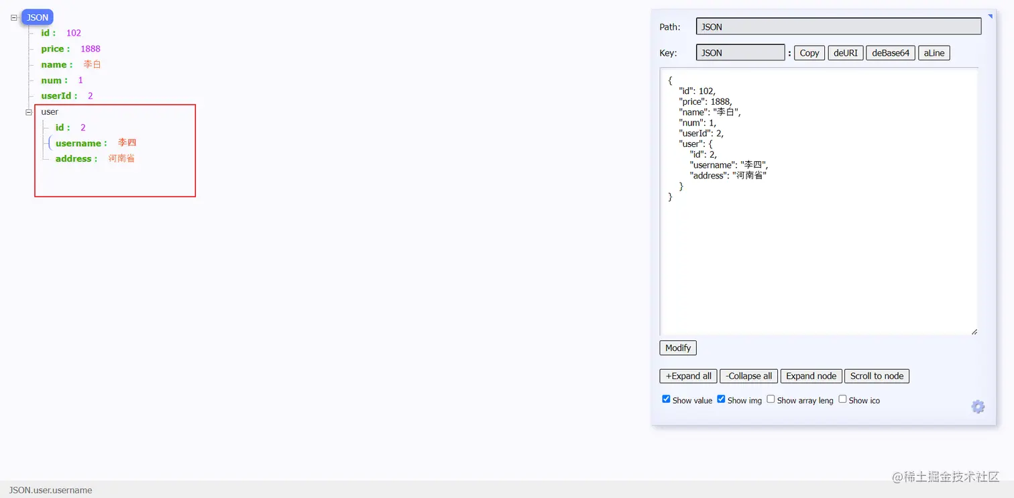Click the Expand node button
1014x498 pixels.
point(811,376)
